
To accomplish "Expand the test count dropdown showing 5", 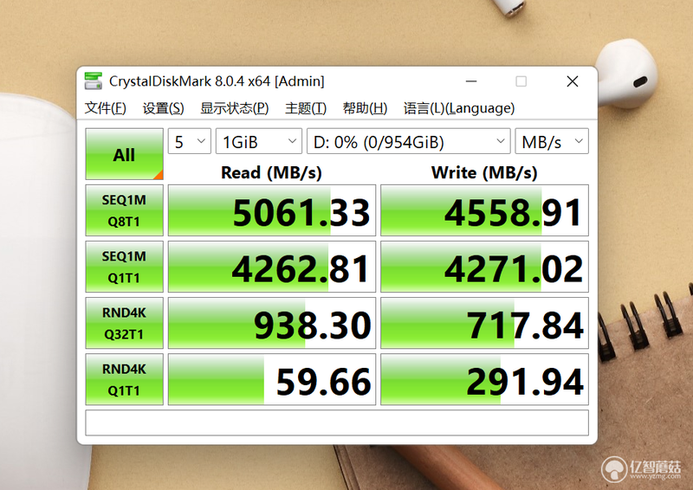I will point(190,141).
